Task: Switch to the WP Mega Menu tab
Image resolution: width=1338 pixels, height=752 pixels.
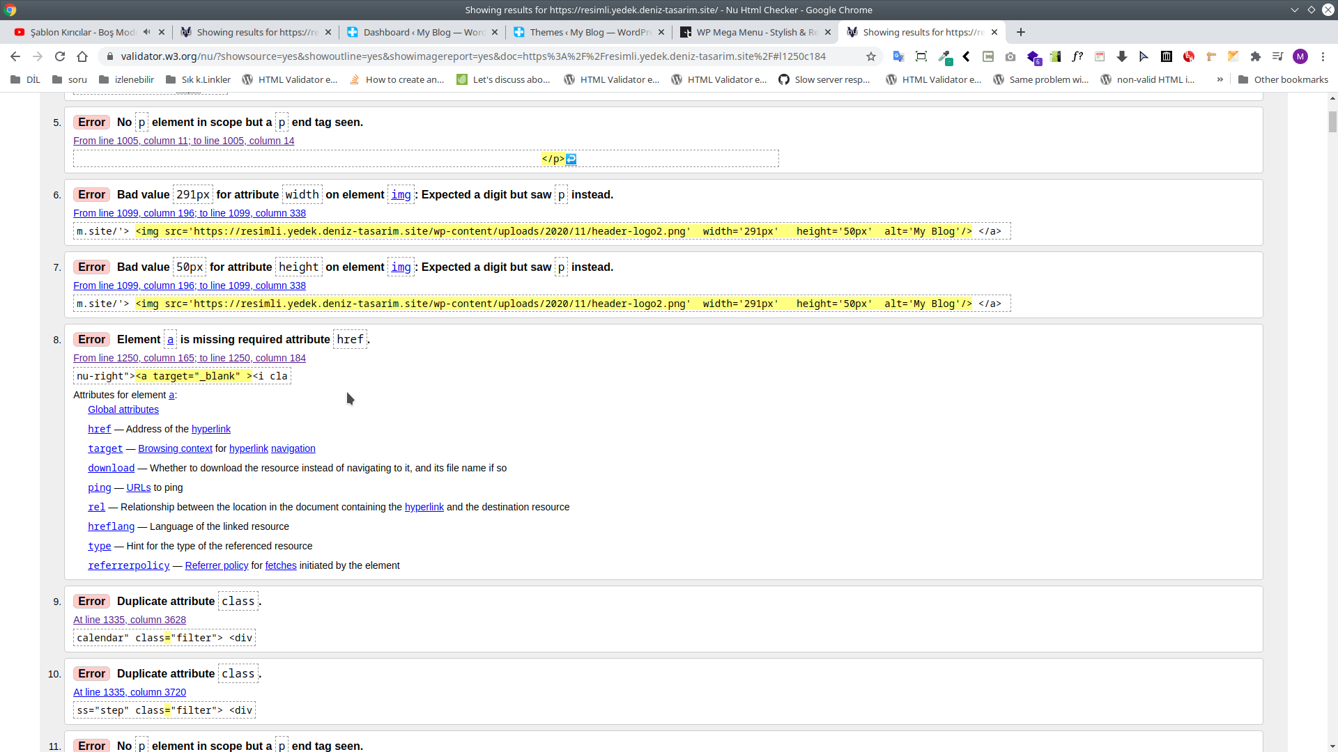Action: pyautogui.click(x=757, y=32)
